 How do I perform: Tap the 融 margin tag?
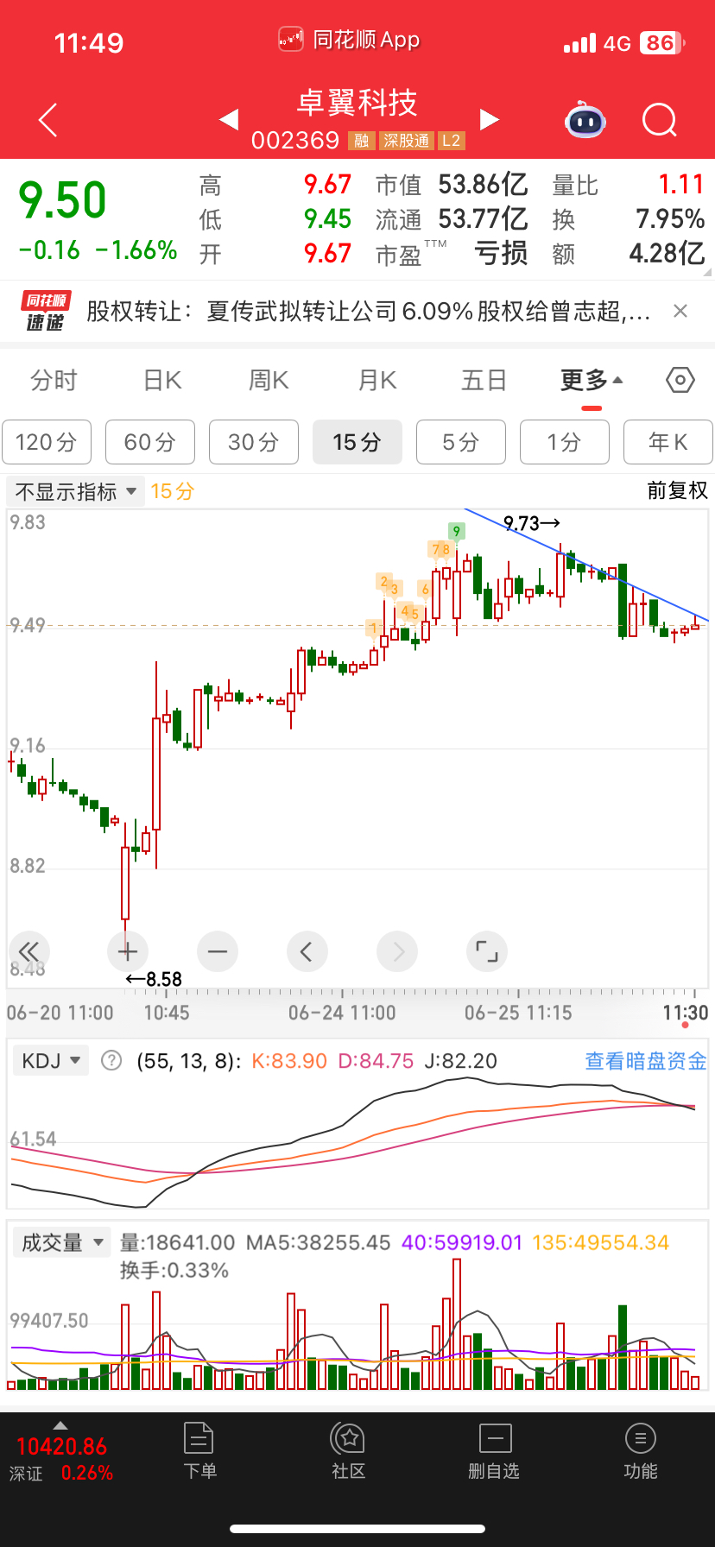pos(362,141)
